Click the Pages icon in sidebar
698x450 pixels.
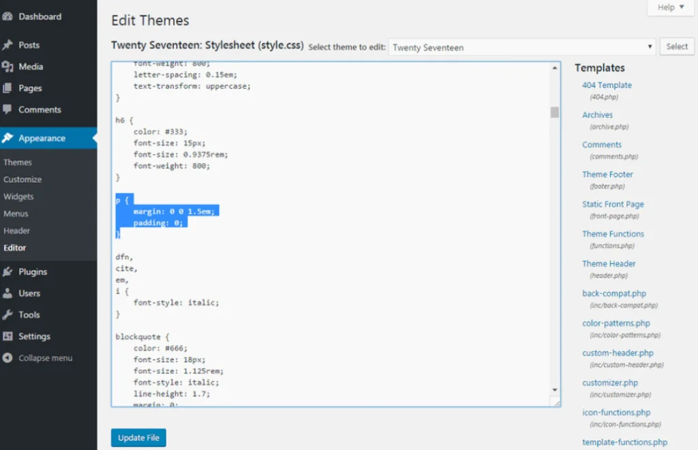click(7, 88)
